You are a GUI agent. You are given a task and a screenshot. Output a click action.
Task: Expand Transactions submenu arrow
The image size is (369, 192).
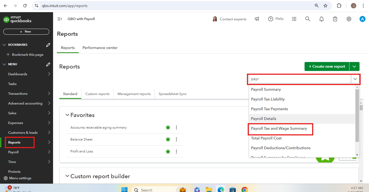[49, 93]
